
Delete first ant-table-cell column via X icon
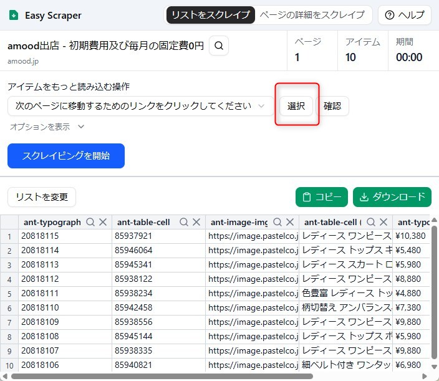[x=196, y=222]
